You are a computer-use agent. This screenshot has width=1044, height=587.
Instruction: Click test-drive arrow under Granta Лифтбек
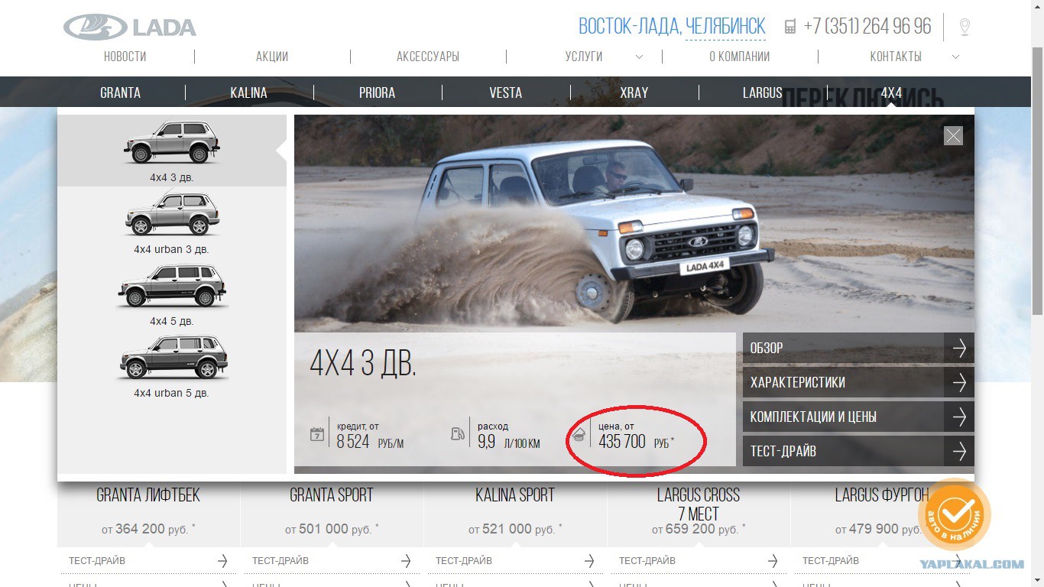pos(222,561)
